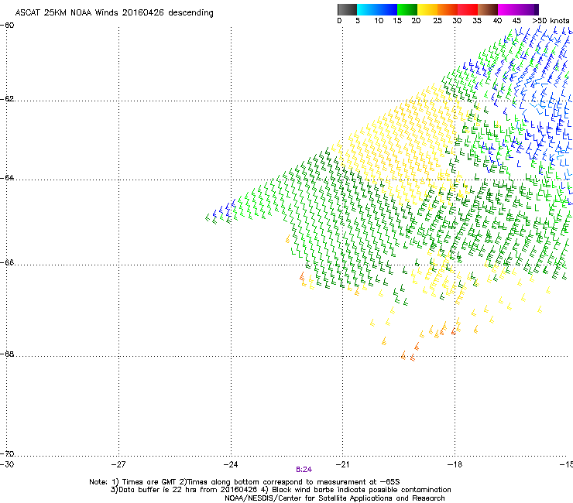The height and width of the screenshot is (503, 573).
Task: Click the -70 latitude axis label
Action: pyautogui.click(x=7, y=454)
